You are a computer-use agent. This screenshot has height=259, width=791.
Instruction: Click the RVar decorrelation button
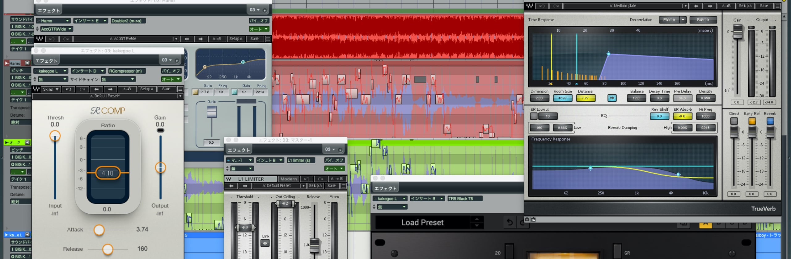coord(703,20)
